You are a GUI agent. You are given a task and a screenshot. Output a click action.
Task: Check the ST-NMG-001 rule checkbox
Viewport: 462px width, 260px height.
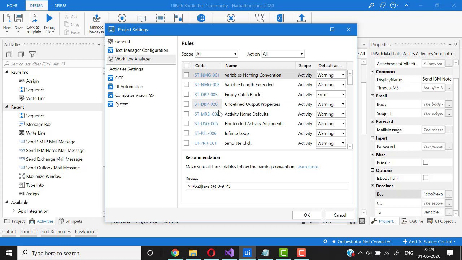(x=186, y=75)
